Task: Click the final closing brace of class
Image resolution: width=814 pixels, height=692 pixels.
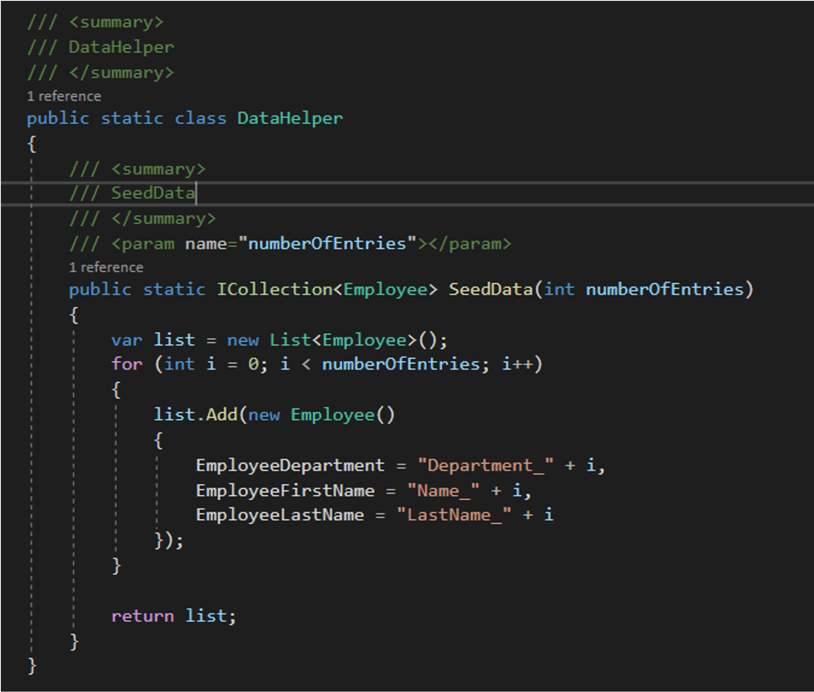Action: pyautogui.click(x=32, y=666)
